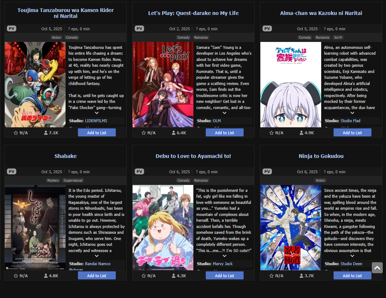The height and width of the screenshot is (298, 386).
Task: Expand the Let's Play synopsis chevron
Action: click(225, 113)
